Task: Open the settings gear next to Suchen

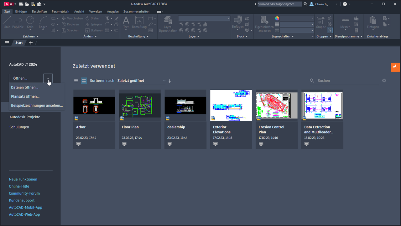Action: coord(384,81)
